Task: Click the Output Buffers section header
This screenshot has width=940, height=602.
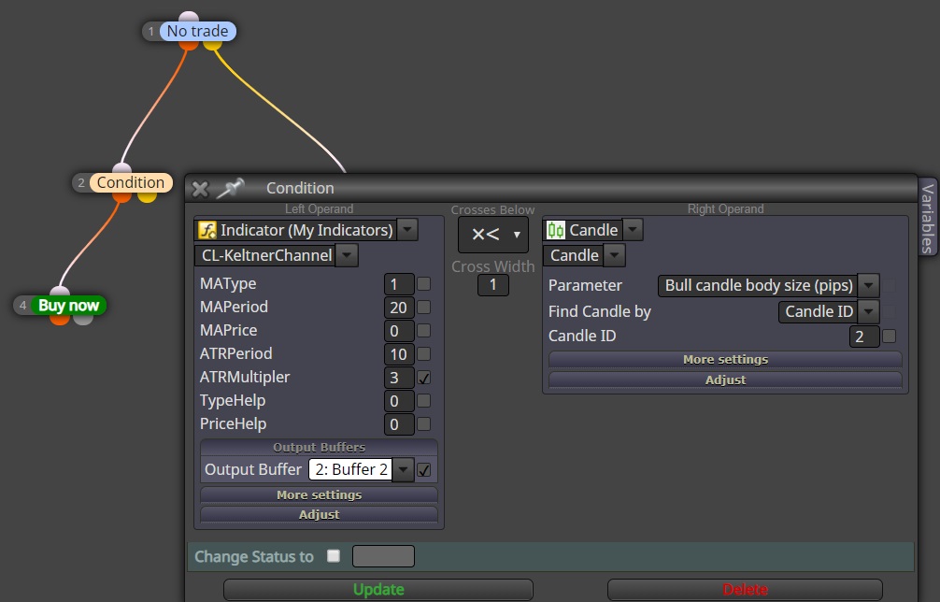Action: click(319, 448)
